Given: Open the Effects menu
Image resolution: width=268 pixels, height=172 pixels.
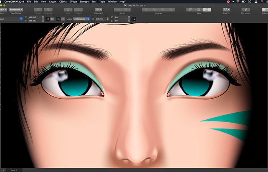Looking at the screenshot, I should pos(73,2).
